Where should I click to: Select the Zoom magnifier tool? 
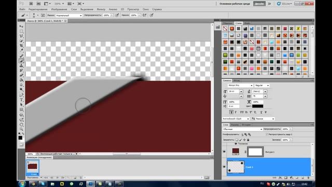point(21,129)
